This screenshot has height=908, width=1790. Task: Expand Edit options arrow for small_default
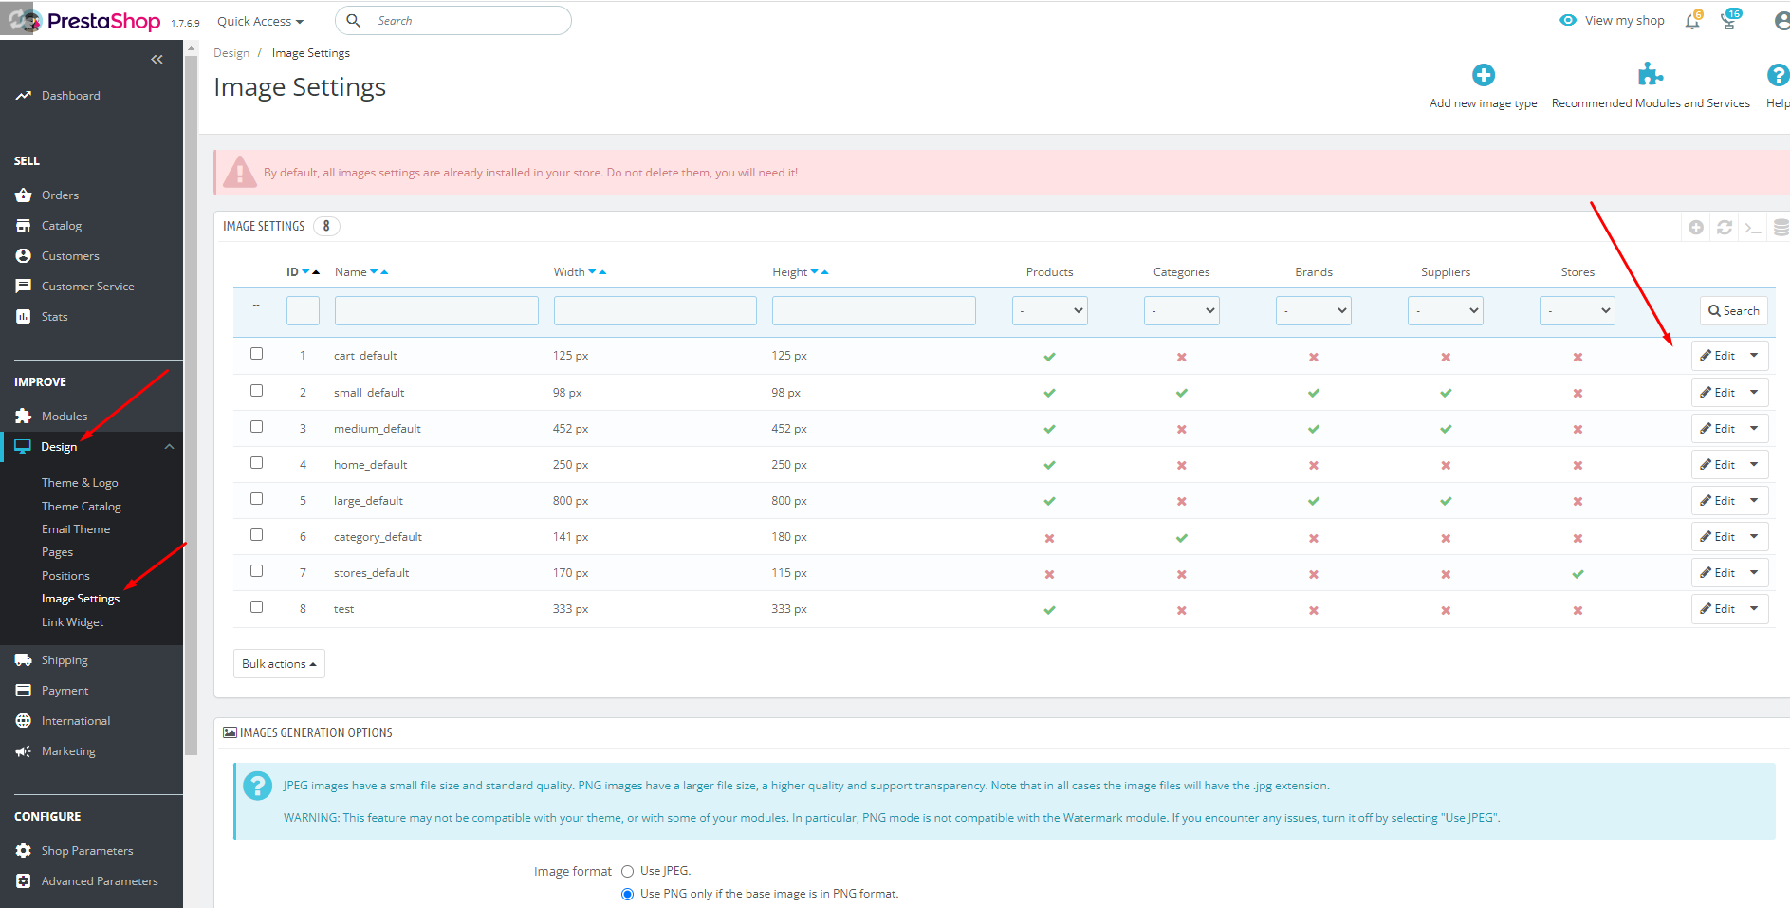[1754, 392]
